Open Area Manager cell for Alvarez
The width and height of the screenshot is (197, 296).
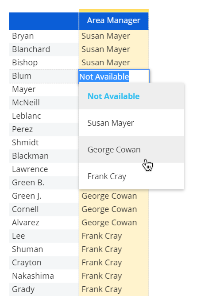point(114,223)
